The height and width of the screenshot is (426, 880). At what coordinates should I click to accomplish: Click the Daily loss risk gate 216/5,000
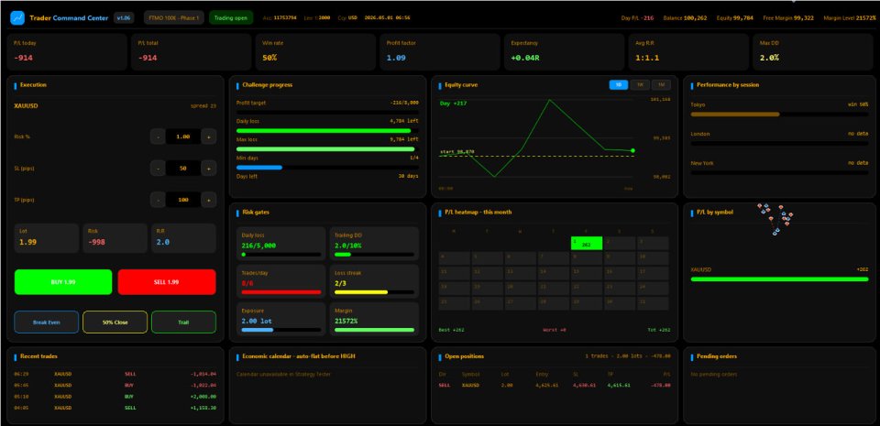pos(281,244)
